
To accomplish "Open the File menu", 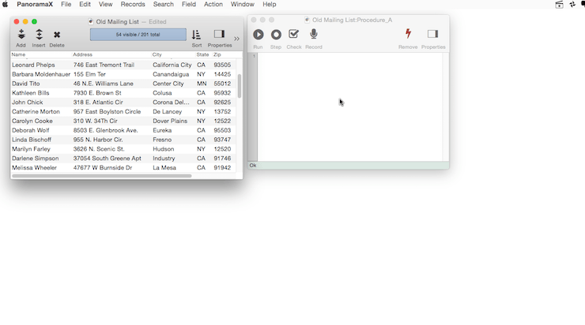I will point(66,5).
